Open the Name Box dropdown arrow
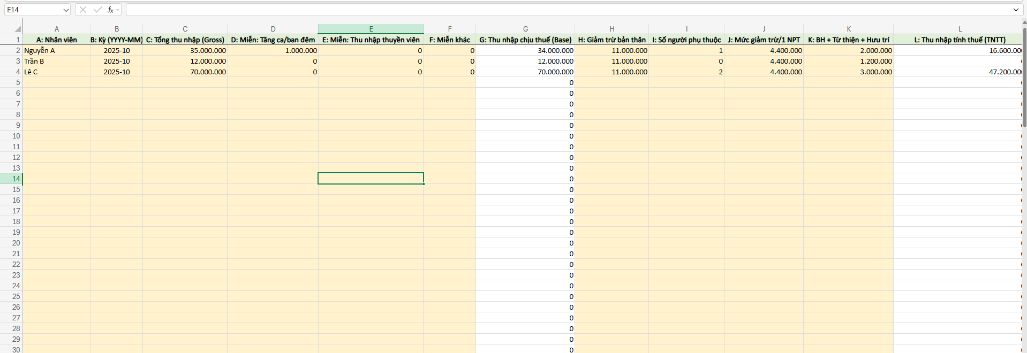Image resolution: width=1027 pixels, height=353 pixels. coord(66,10)
